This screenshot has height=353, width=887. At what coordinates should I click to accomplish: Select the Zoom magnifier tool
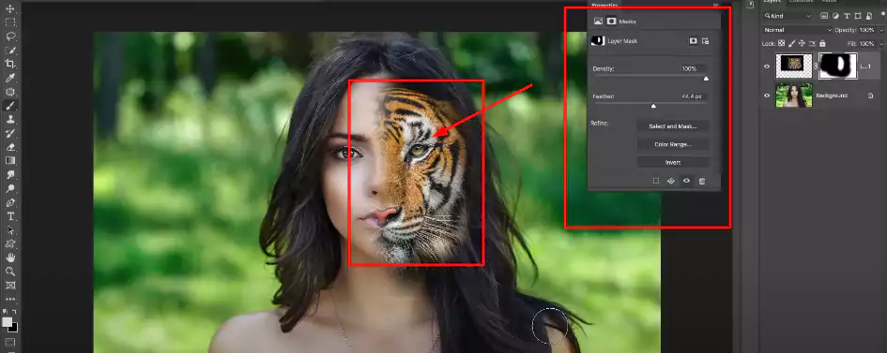[x=10, y=272]
